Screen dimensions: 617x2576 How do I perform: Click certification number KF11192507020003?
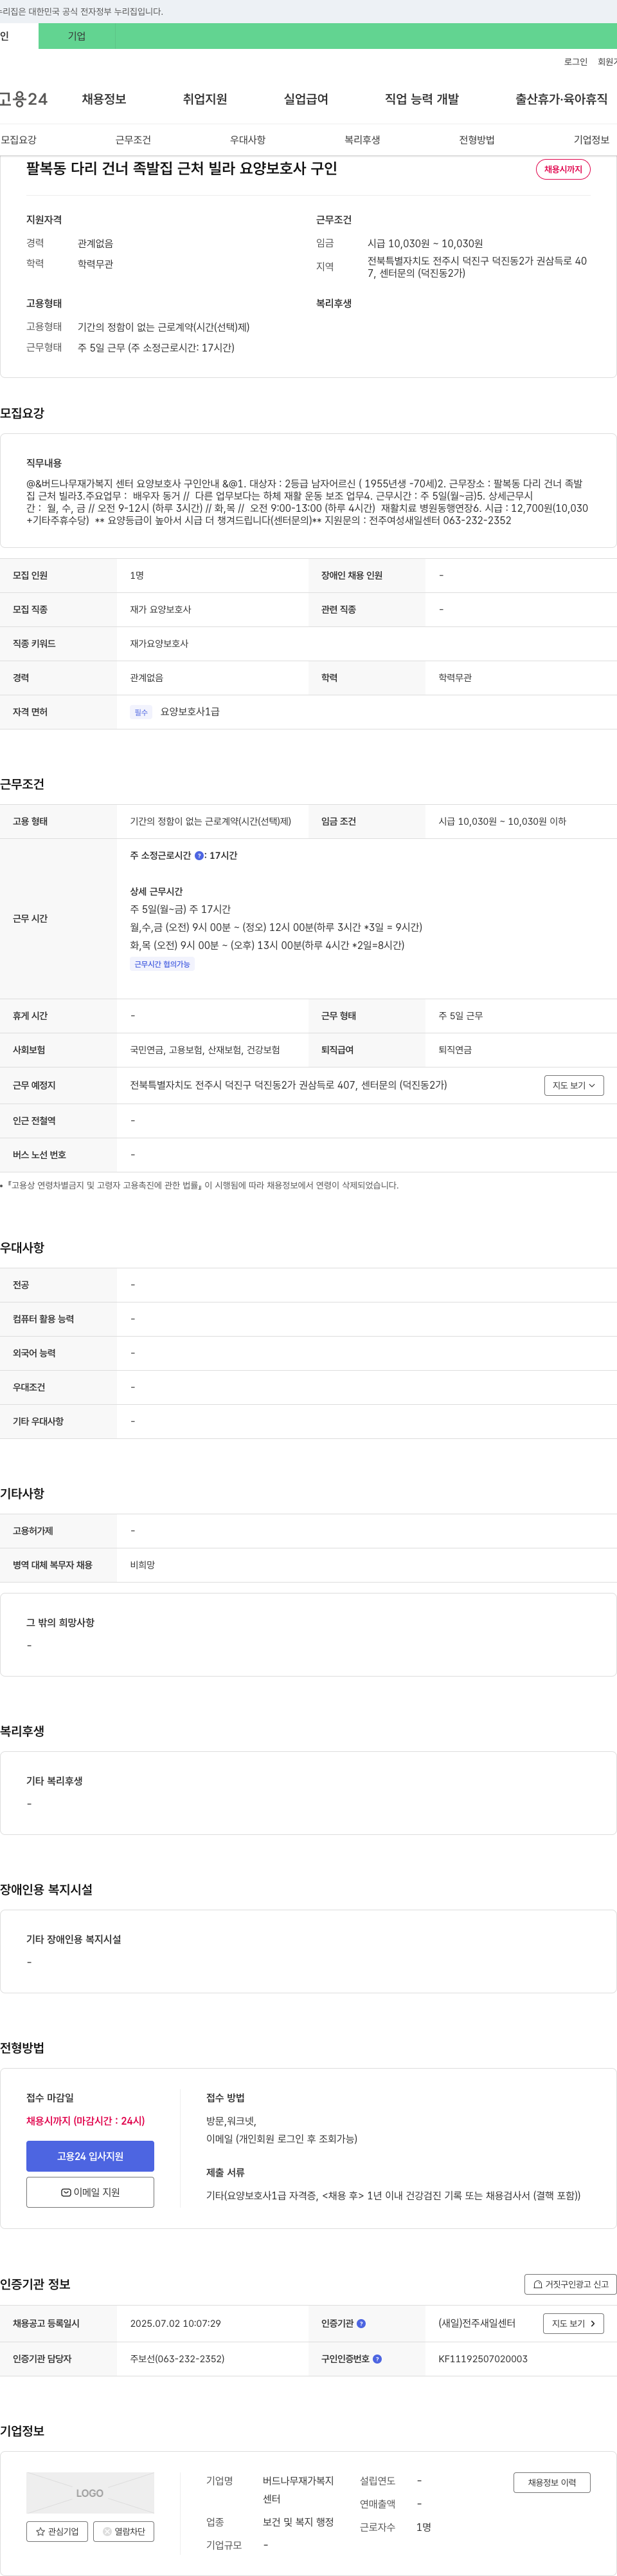(x=483, y=2358)
